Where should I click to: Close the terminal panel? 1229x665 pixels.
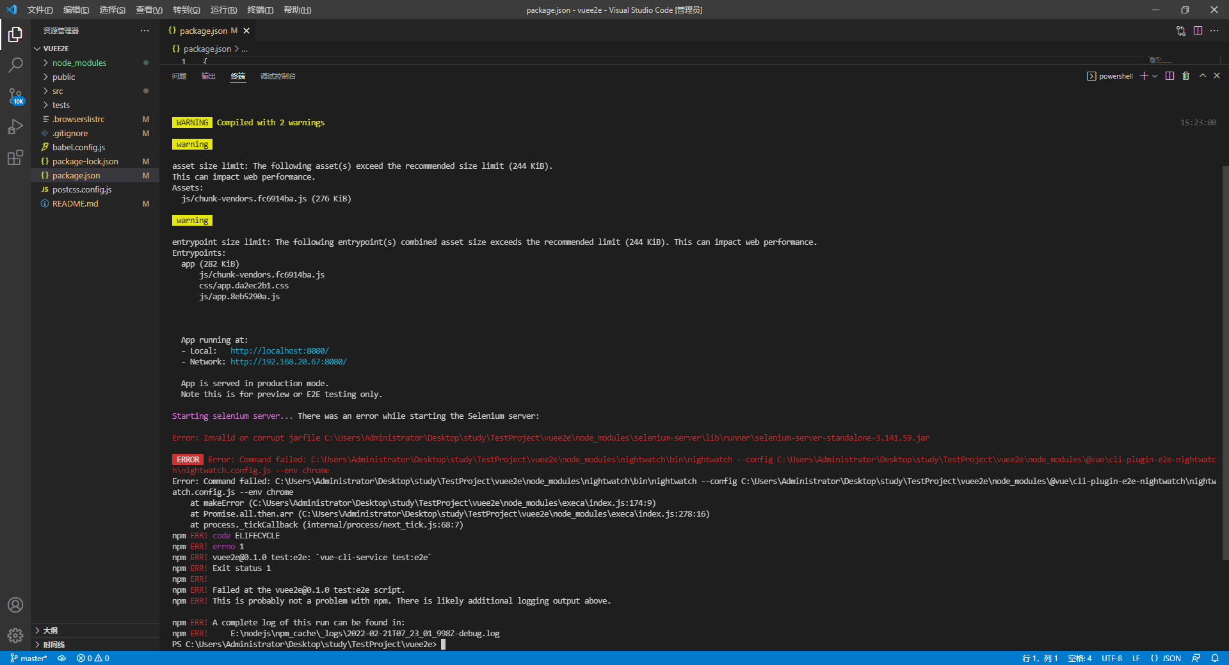click(1217, 75)
